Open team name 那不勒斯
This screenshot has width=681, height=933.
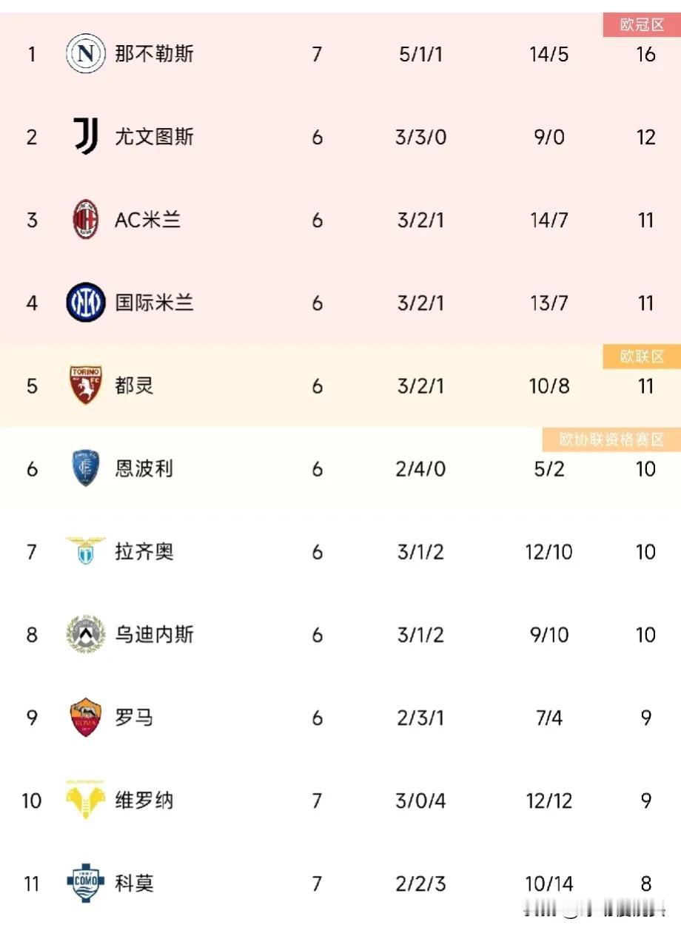[x=154, y=55]
